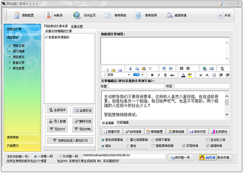This screenshot has width=243, height=173.
Task: Switch to 代码编辑 tab
Action: click(x=123, y=123)
